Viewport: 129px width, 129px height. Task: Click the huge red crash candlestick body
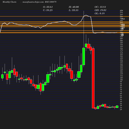93,78
